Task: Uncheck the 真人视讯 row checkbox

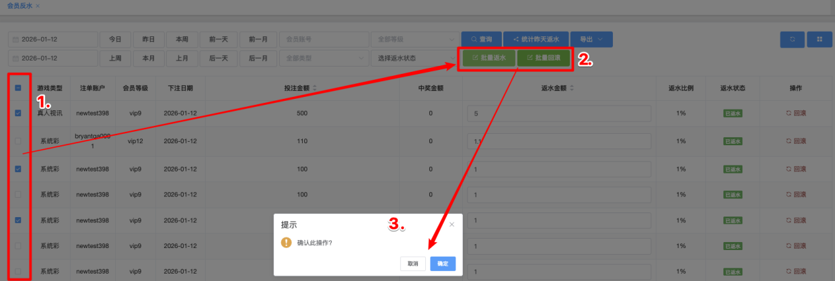Action: 18,113
